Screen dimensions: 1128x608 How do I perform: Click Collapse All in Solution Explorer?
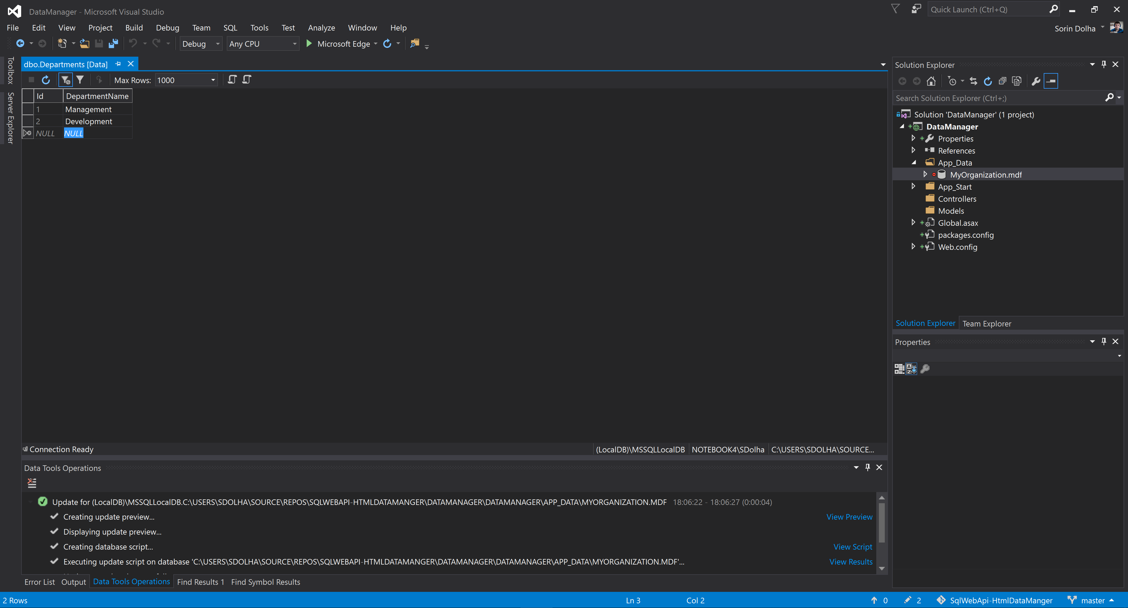tap(1002, 81)
